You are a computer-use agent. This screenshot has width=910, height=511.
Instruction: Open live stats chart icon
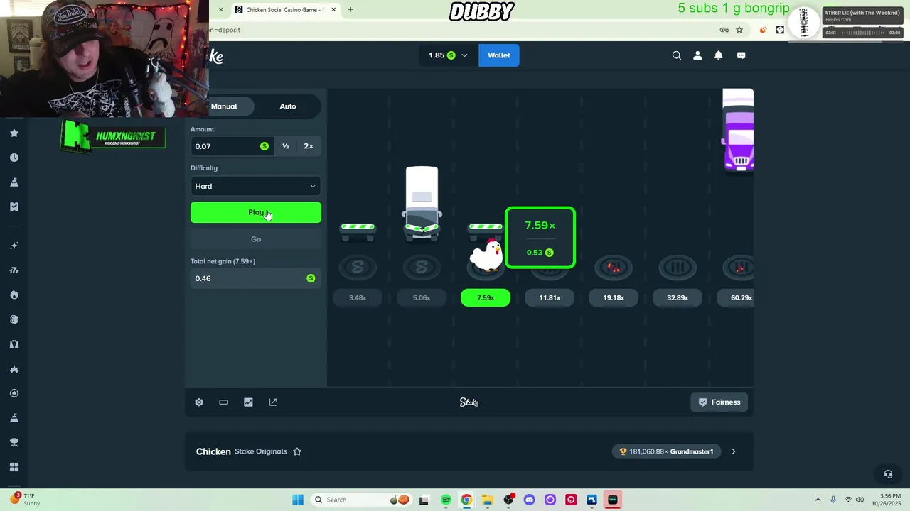click(248, 402)
